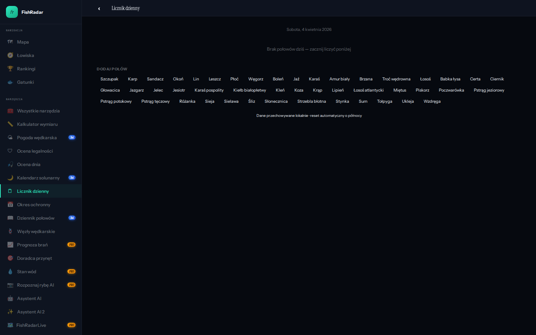536x335 pixels.
Task: Click the Rankingi trophy icon
Action: [10, 69]
